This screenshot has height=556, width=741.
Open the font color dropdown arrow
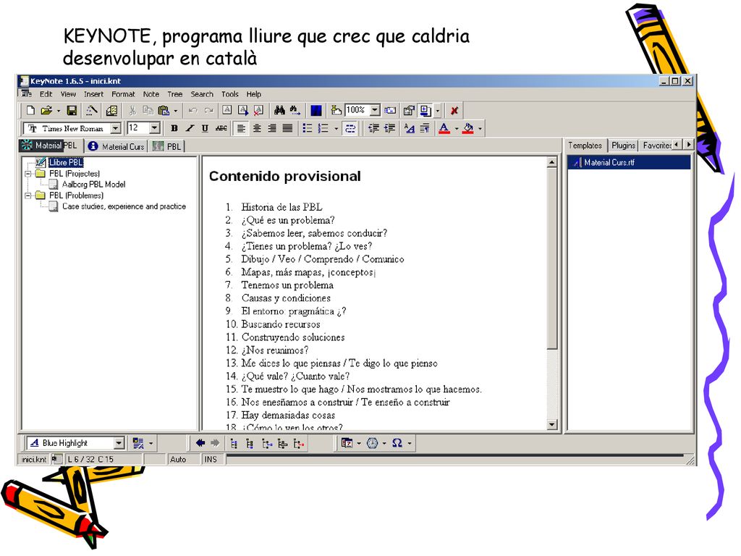pos(457,128)
